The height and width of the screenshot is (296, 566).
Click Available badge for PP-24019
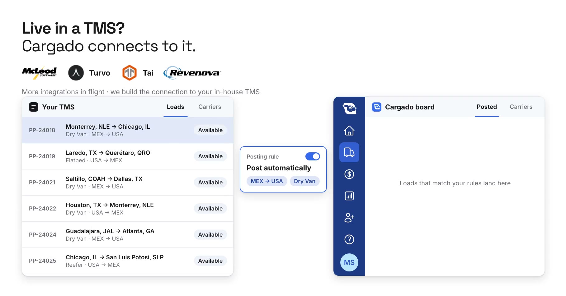click(x=210, y=156)
